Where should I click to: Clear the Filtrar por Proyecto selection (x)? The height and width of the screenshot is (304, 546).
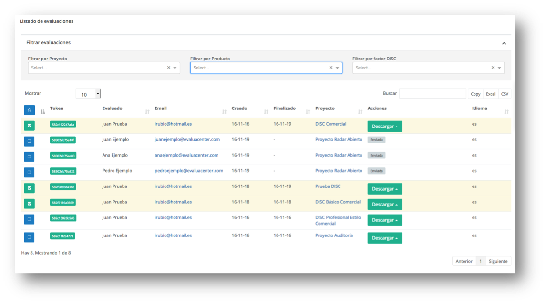click(168, 68)
